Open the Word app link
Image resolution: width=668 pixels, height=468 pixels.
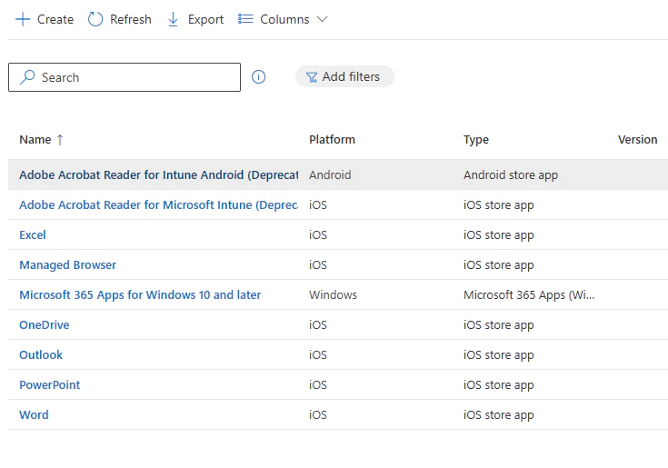click(x=34, y=414)
